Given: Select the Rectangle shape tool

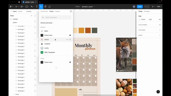Looking at the screenshot, I should (x=26, y=7).
